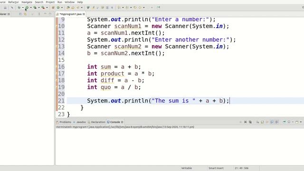Toggle Word Wrap in console toolbar
The width and height of the screenshot is (304, 171).
coord(267,122)
